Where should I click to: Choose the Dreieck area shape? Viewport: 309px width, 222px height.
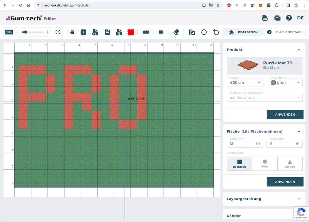coord(290,164)
